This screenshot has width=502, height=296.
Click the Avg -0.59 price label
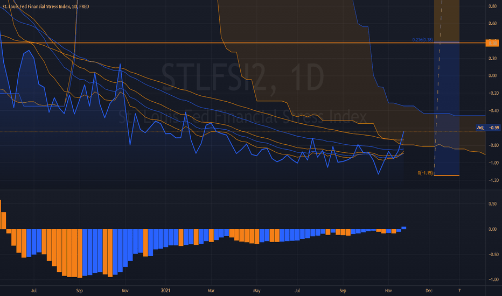pos(488,128)
